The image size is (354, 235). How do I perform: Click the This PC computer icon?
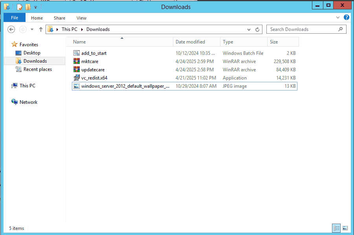pyautogui.click(x=15, y=86)
